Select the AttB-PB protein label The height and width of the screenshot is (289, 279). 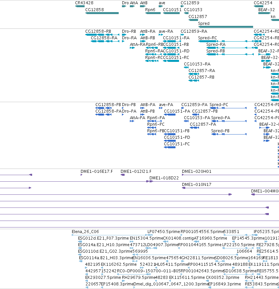148,111
